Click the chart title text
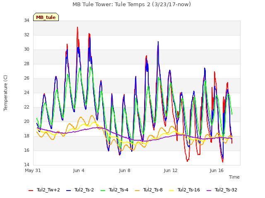The height and width of the screenshot is (198, 265). click(132, 5)
